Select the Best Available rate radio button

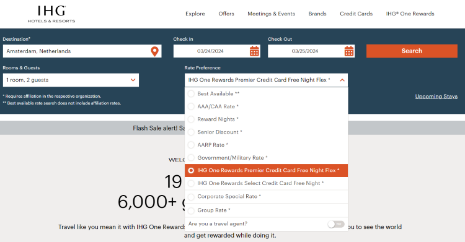191,93
